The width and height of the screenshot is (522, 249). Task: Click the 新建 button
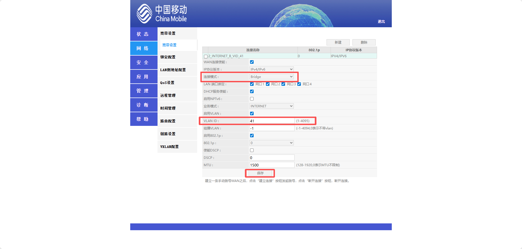tap(338, 42)
